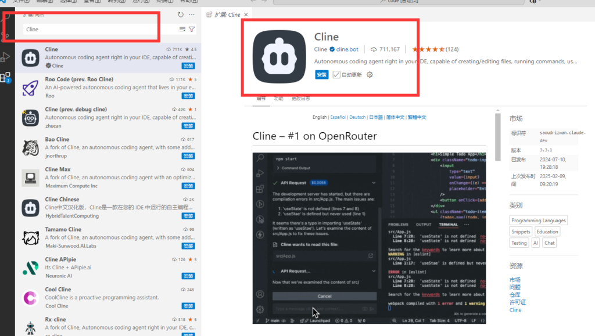Image resolution: width=595 pixels, height=336 pixels.
Task: Open the AI category tag
Action: point(535,243)
